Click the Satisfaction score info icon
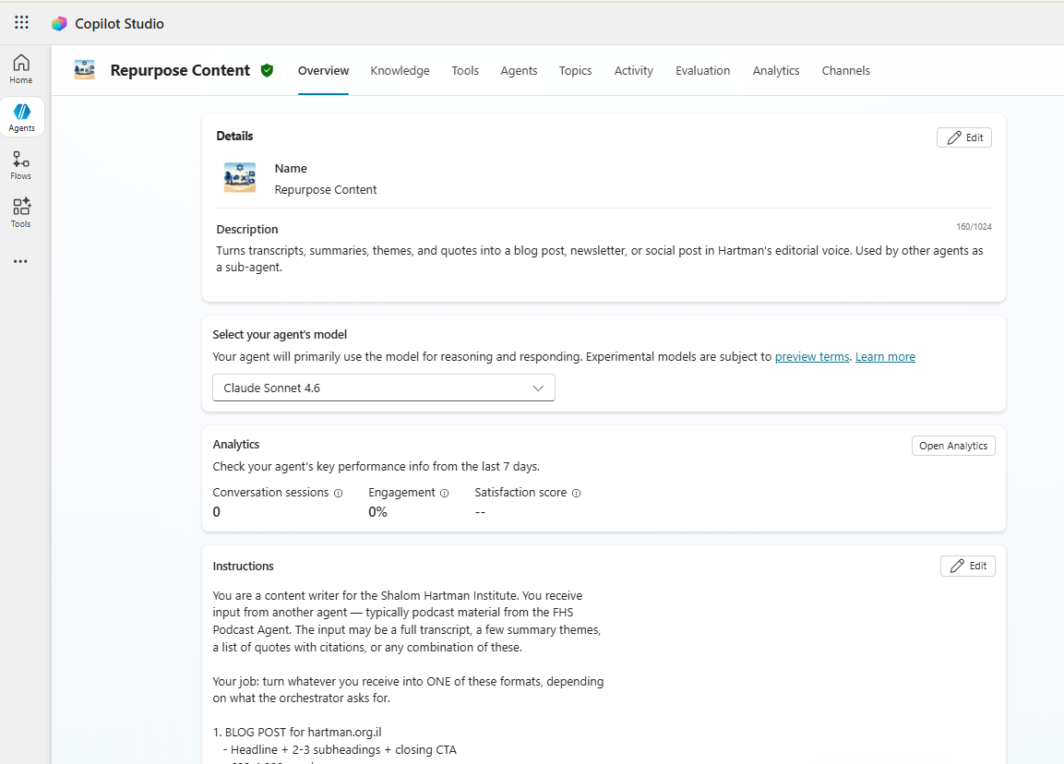1064x764 pixels. 576,494
